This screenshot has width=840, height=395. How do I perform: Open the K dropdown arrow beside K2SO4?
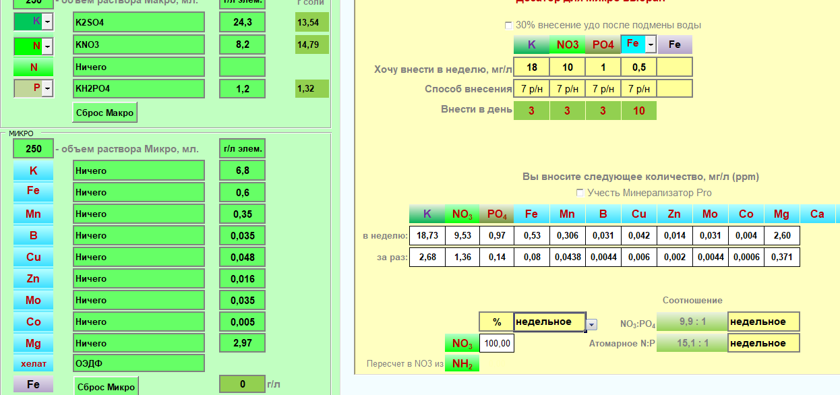tap(47, 22)
